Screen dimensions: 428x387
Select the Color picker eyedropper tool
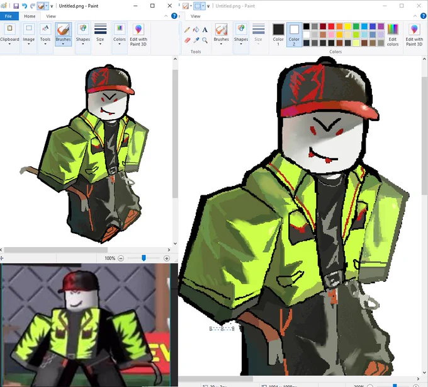pos(196,40)
